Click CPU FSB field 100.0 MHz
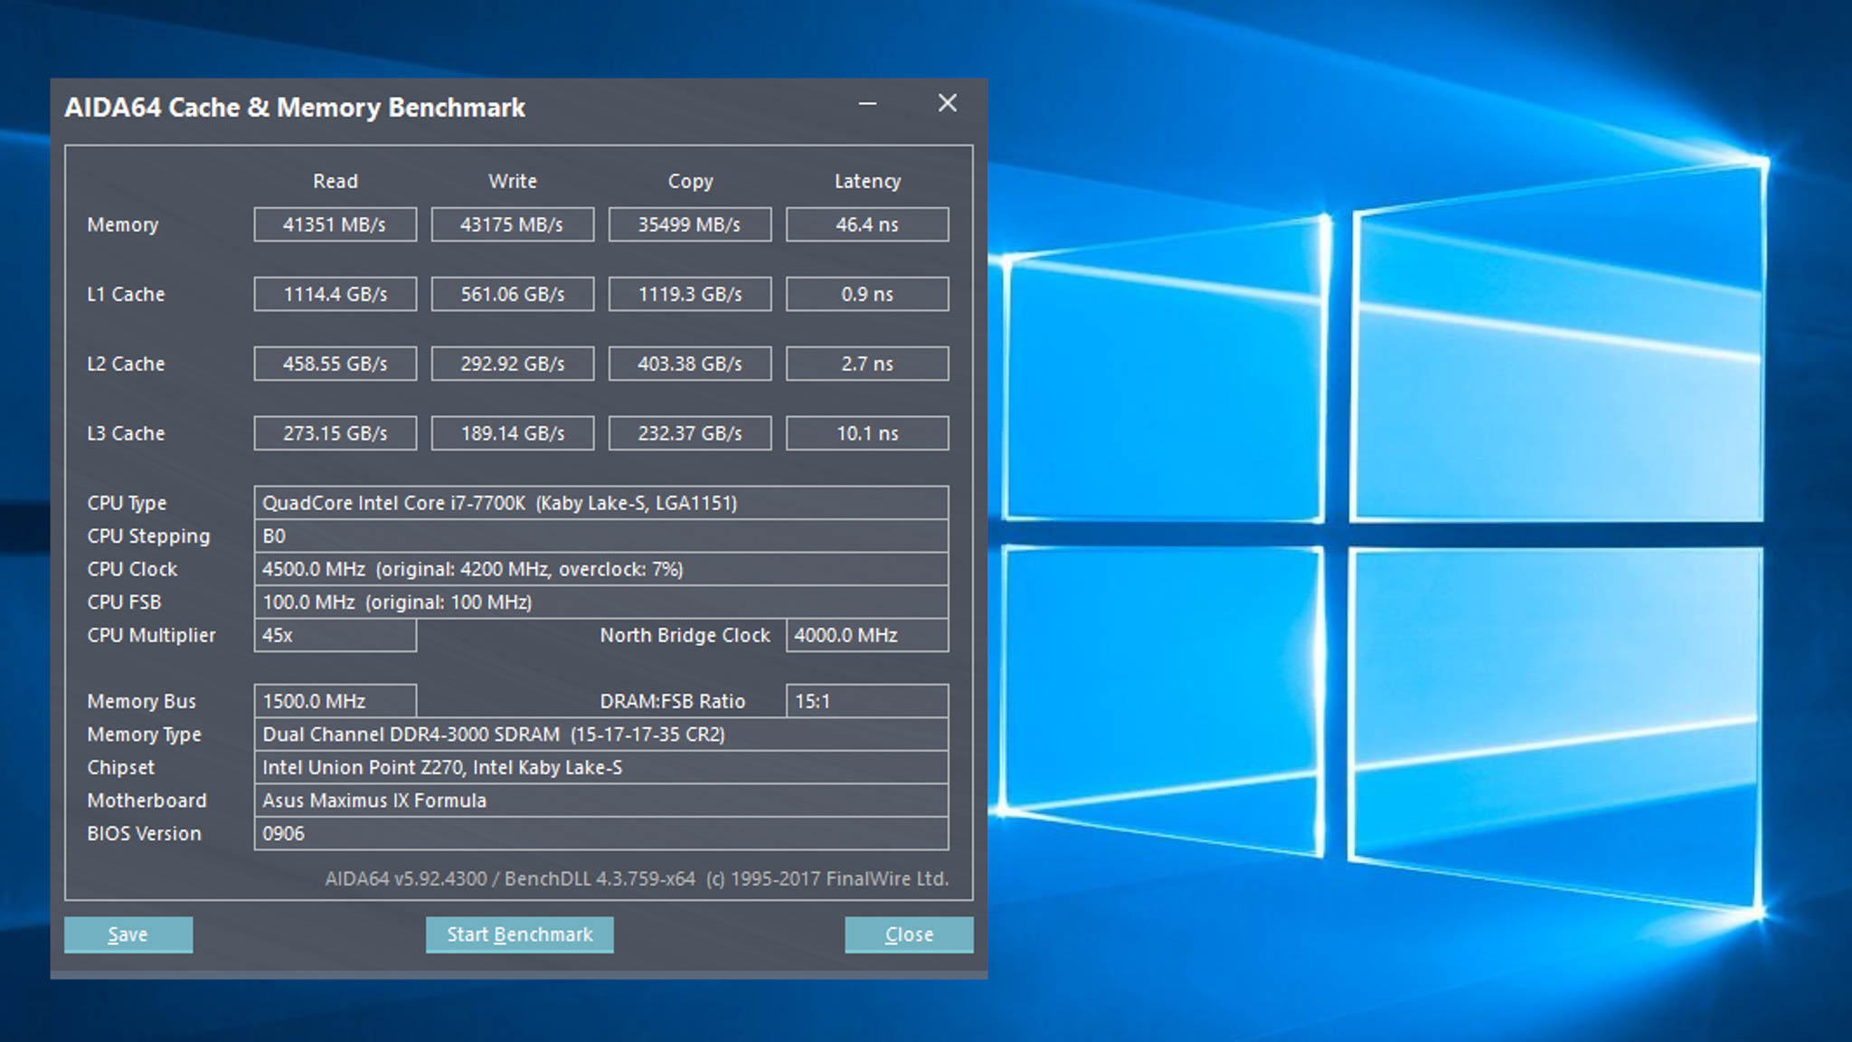1852x1042 pixels. pyautogui.click(x=600, y=602)
